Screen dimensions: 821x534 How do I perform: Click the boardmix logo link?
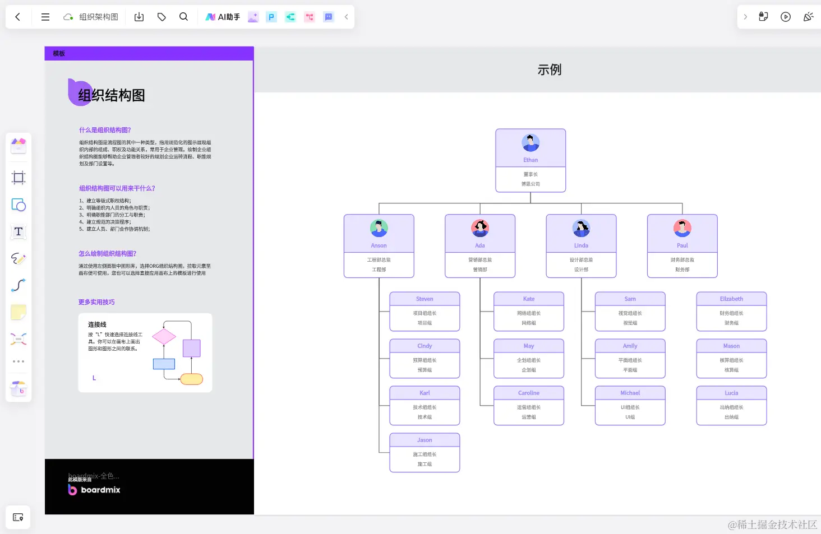pos(94,489)
